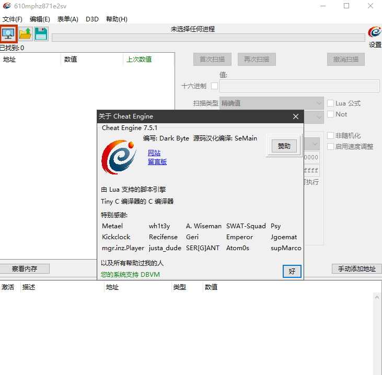Sort by the 地址 column in results list
The width and height of the screenshot is (382, 375).
pos(30,60)
